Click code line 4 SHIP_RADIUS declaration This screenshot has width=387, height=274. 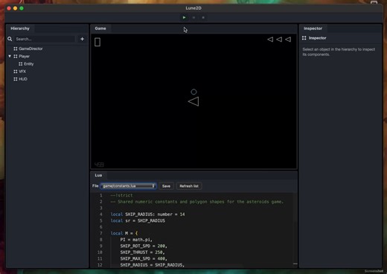[x=147, y=214]
